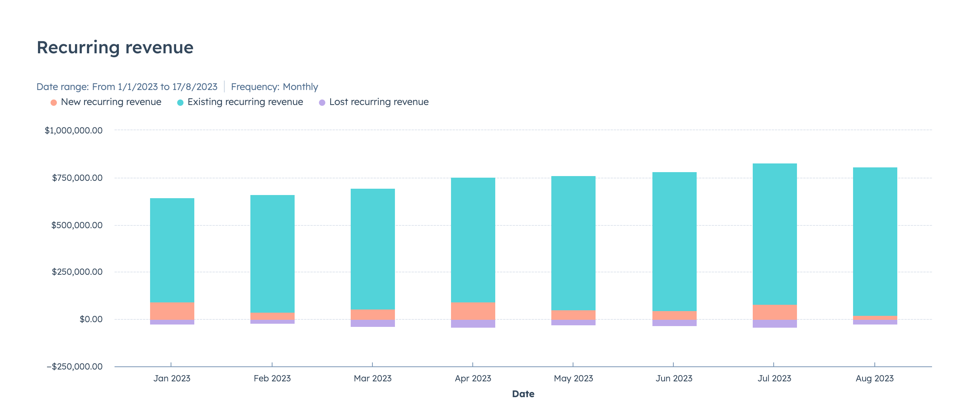Click the Jul 2023 lost revenue purple segment
The image size is (966, 409).
click(x=775, y=324)
